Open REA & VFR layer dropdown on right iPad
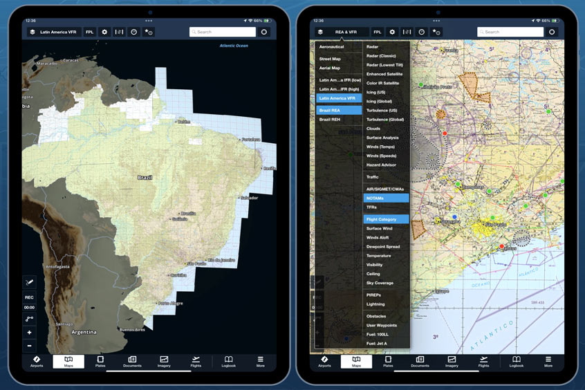Viewport: 585px width, 390px height. pos(342,32)
